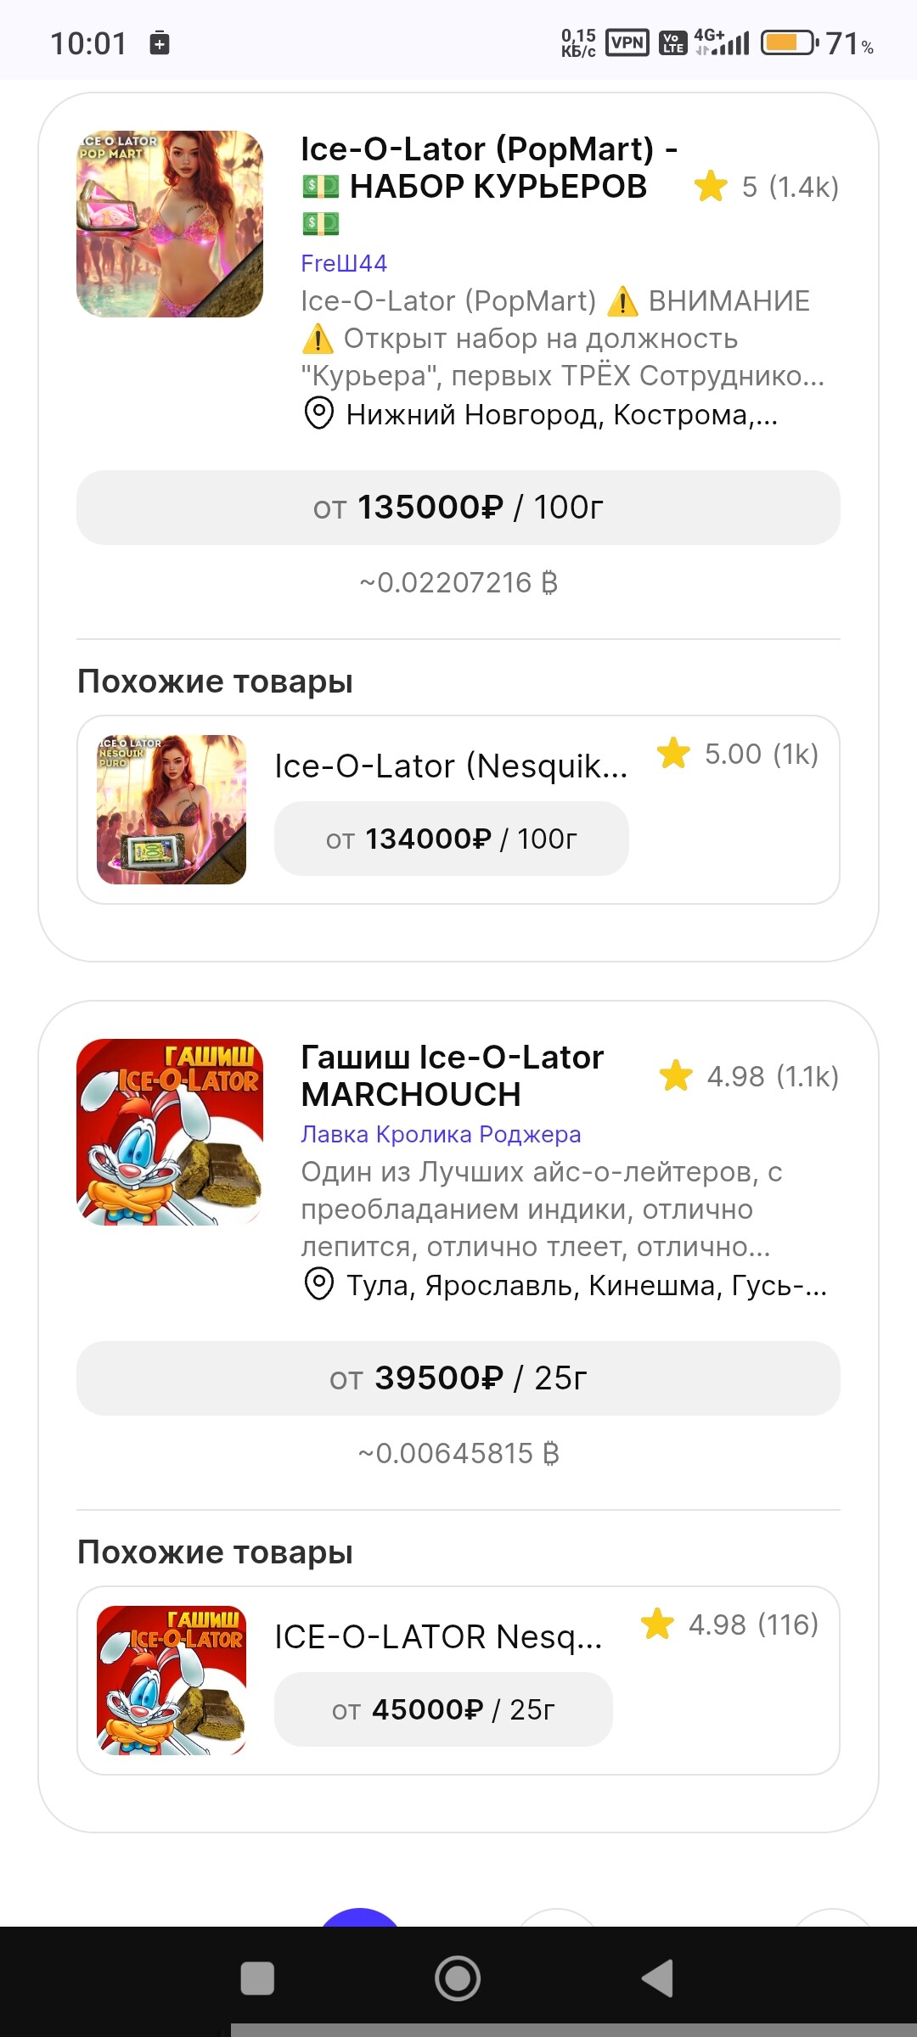Tap the VPN icon in the status bar
This screenshot has height=2037, width=917.
(627, 43)
